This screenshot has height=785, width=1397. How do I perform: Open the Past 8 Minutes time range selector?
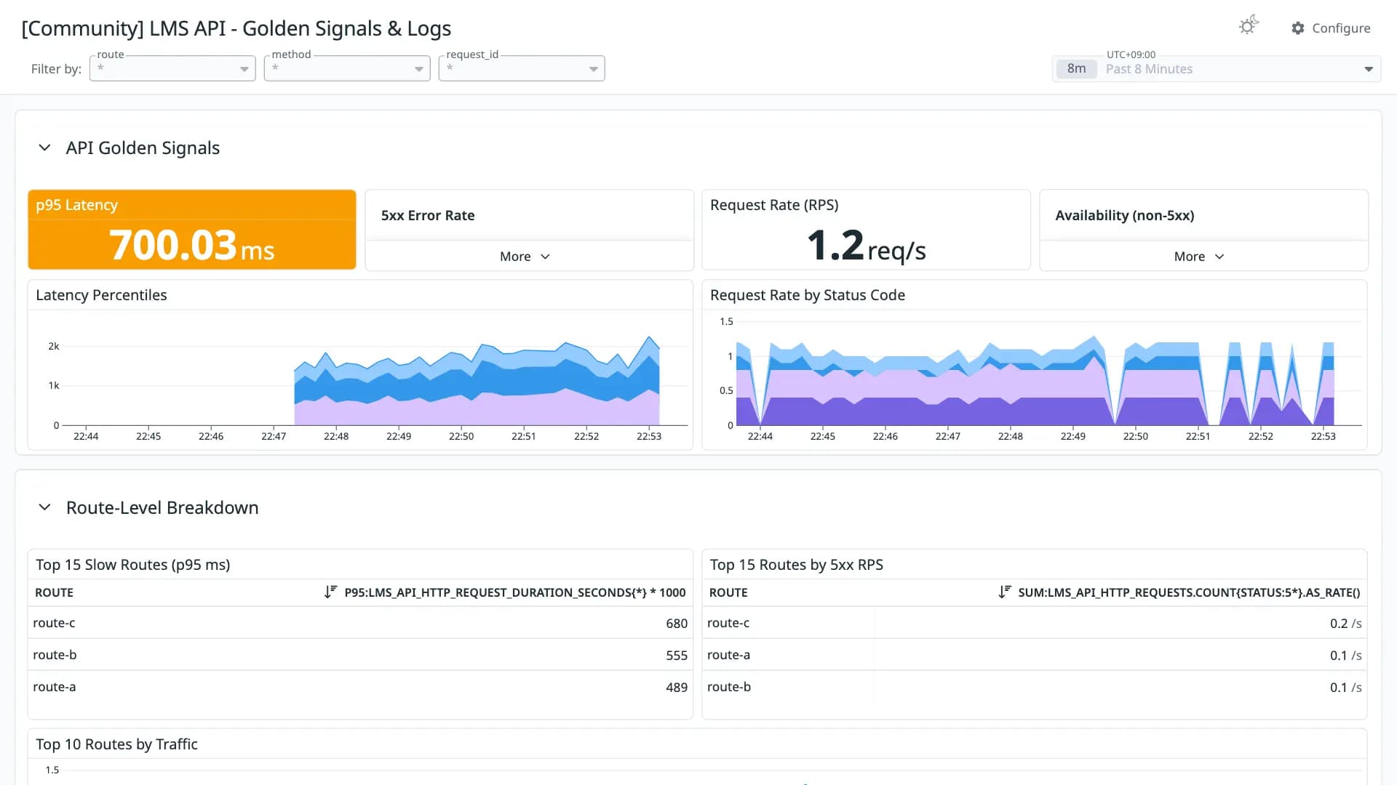[x=1217, y=69]
